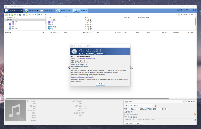Open the Stereo channels dropdown
Viewport: 201px width, 129px height.
134,109
